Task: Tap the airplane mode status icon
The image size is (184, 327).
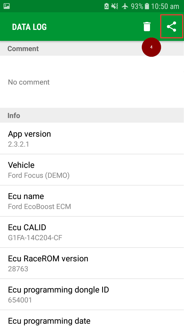Action: [125, 6]
